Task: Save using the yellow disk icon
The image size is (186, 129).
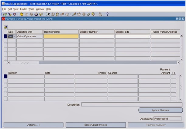Action: click(x=22, y=14)
